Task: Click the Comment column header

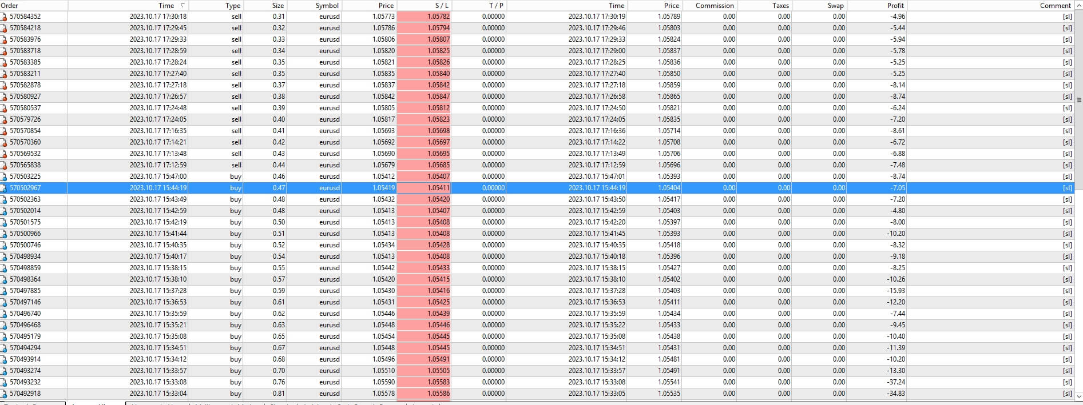Action: click(990, 5)
